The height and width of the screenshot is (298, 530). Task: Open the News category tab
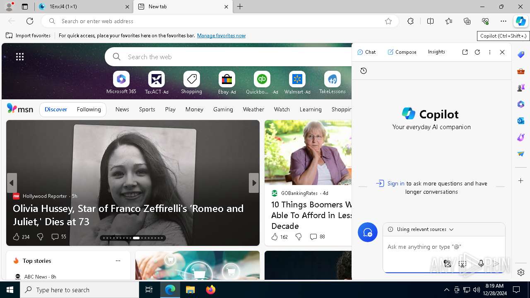tap(122, 109)
